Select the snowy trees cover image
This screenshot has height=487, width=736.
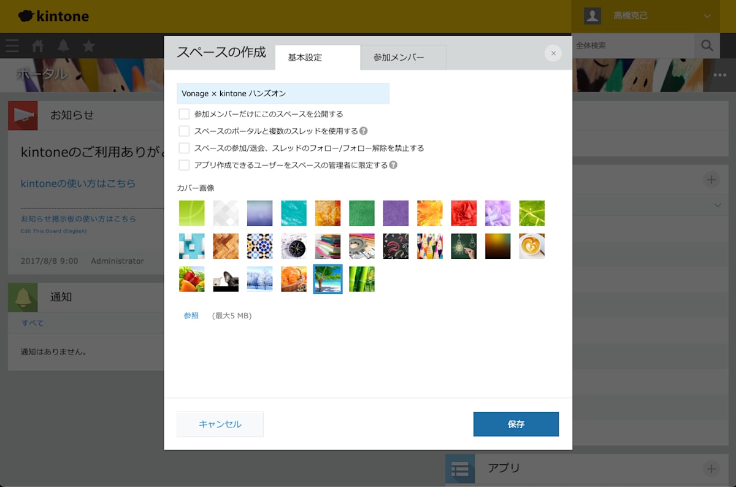(259, 279)
